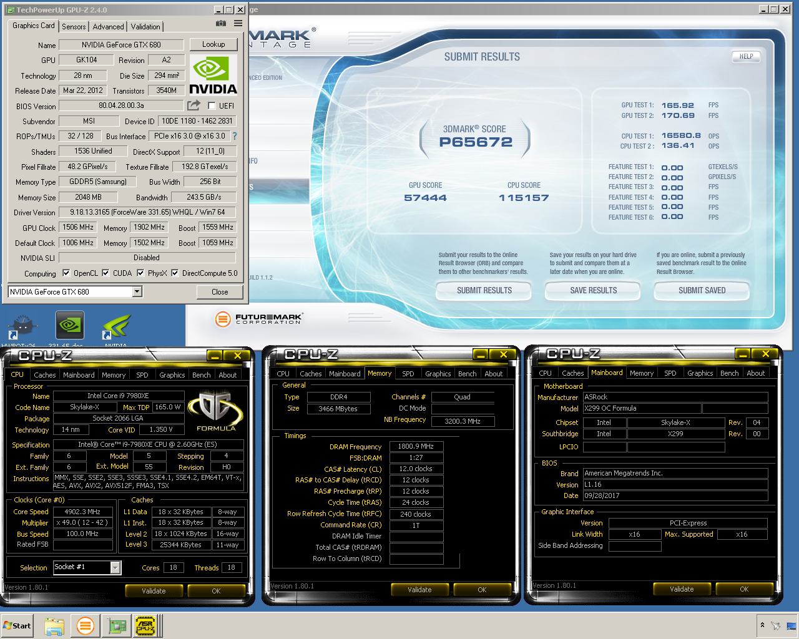
Task: Open the GPU-Z hamburger menu
Action: [238, 23]
